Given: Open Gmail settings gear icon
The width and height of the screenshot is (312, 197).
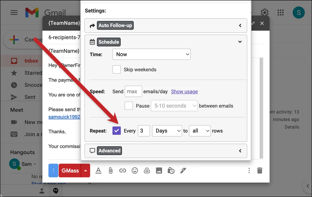Looking at the screenshot, I should coord(264,12).
